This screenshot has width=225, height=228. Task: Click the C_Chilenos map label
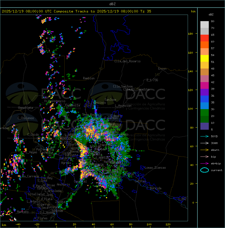click(x=26, y=118)
